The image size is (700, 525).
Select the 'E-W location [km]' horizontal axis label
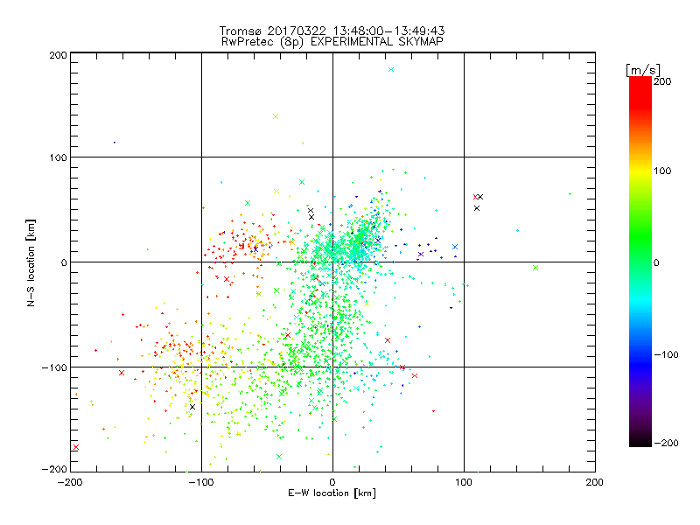(x=332, y=493)
